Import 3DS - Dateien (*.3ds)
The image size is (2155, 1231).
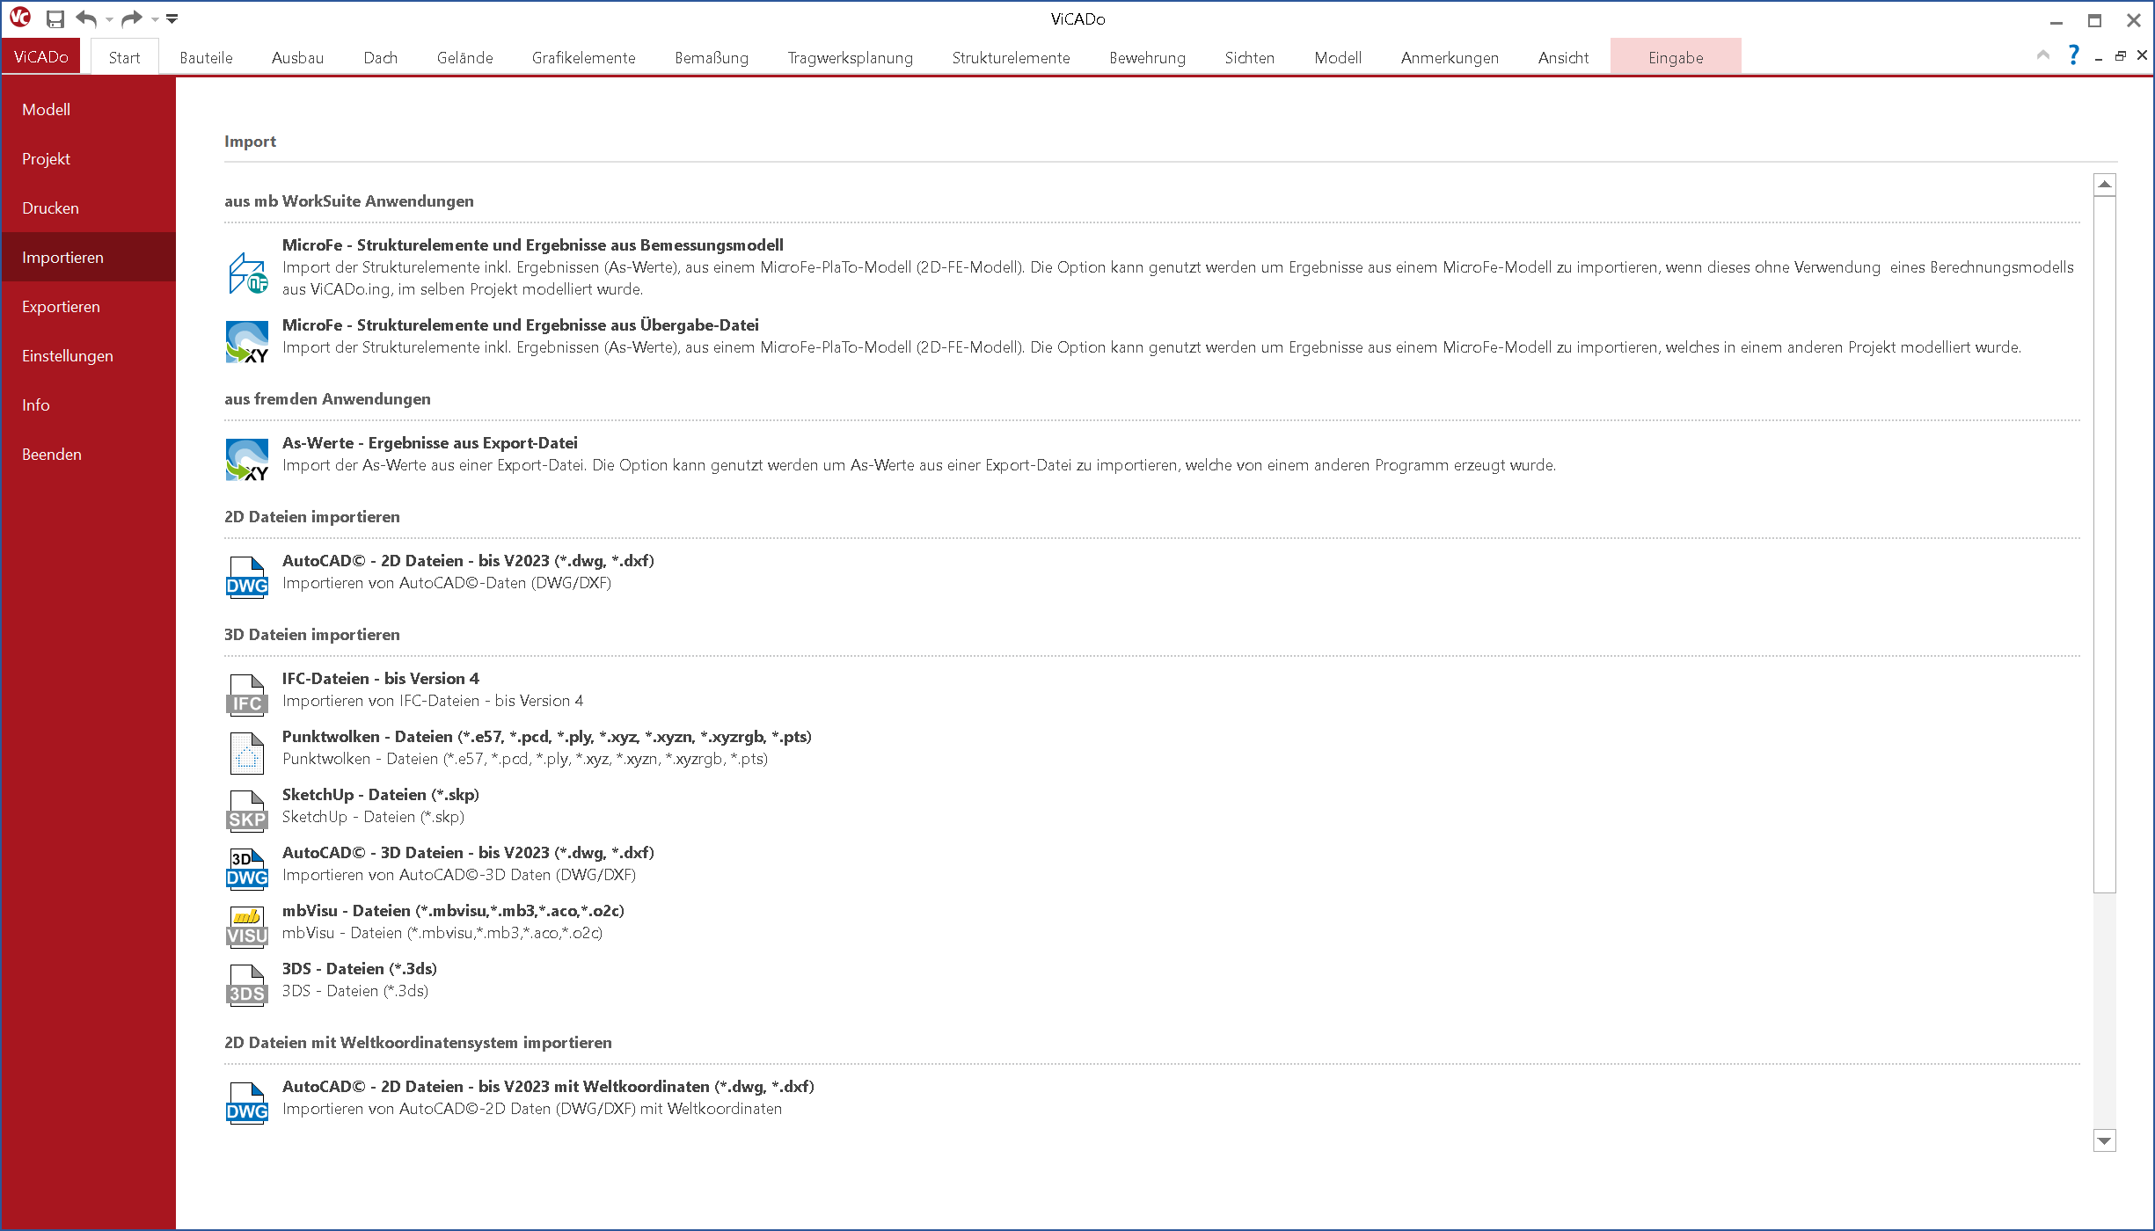click(x=359, y=969)
